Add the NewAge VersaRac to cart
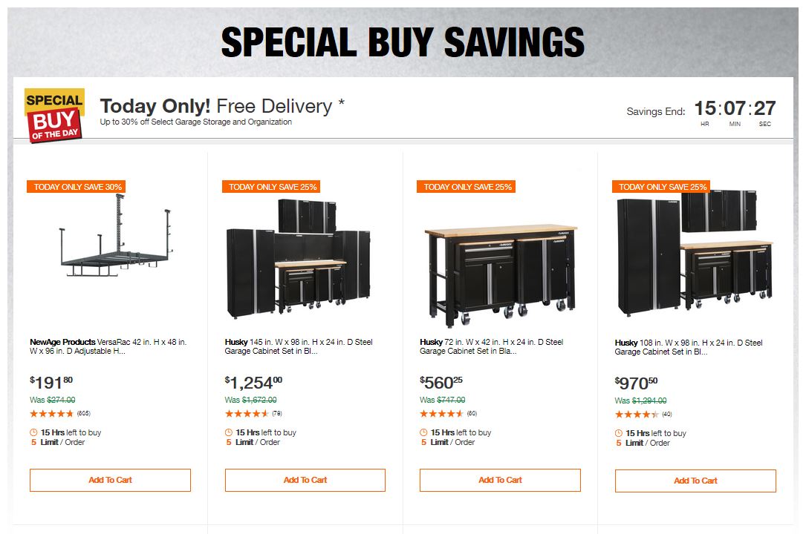The width and height of the screenshot is (806, 534). tap(110, 480)
